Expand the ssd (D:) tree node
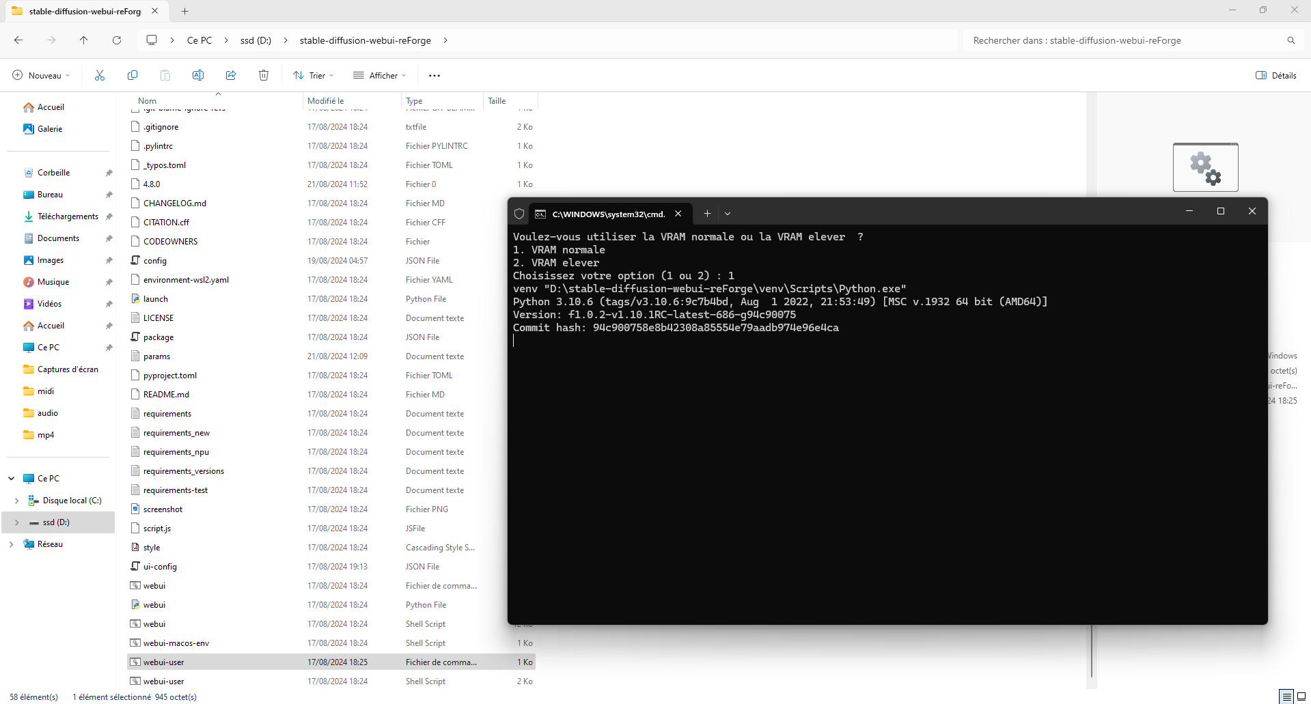The width and height of the screenshot is (1311, 704). pos(17,522)
